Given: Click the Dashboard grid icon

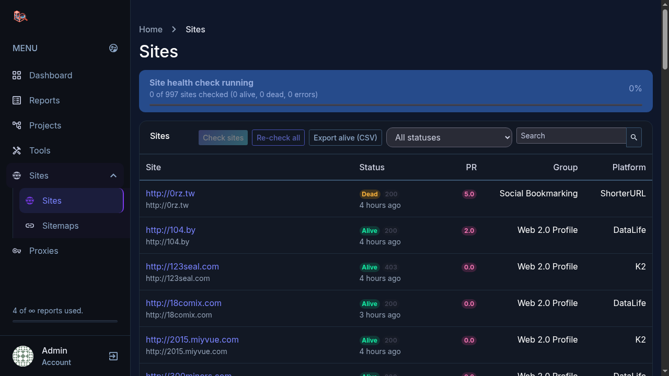Looking at the screenshot, I should point(17,75).
